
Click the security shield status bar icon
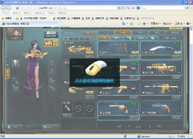[125, 136]
